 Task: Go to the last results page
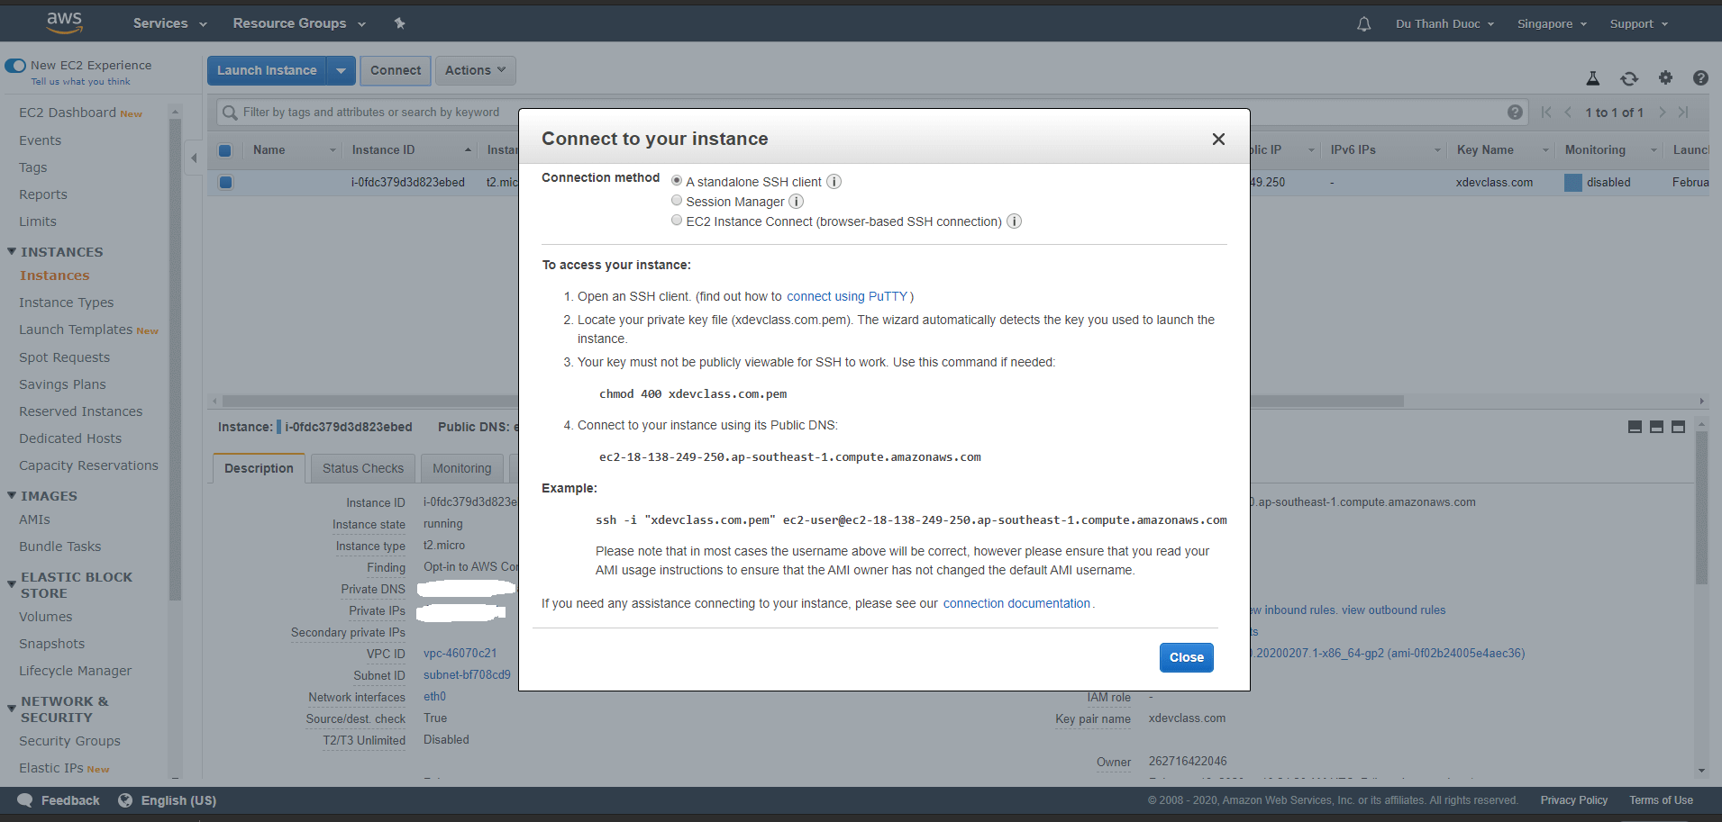[1683, 113]
